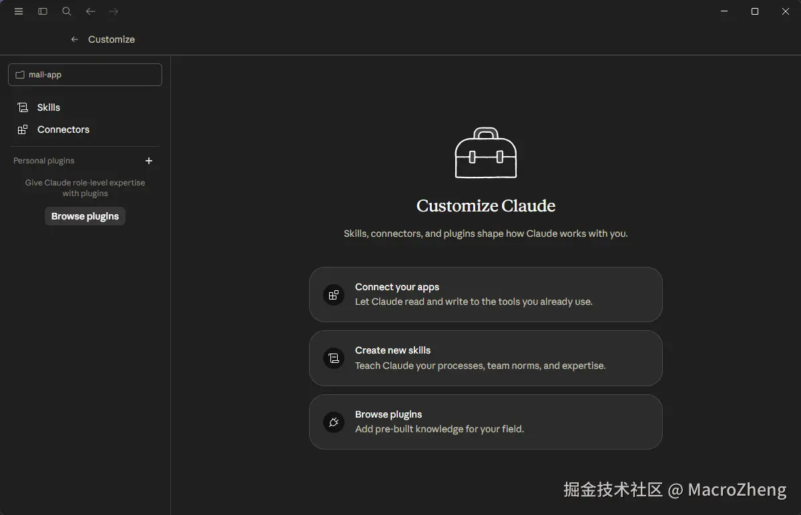Click the Skills icon in sidebar
This screenshot has height=515, width=801.
tap(23, 107)
